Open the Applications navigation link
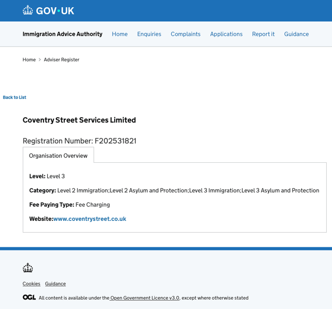 (x=226, y=34)
